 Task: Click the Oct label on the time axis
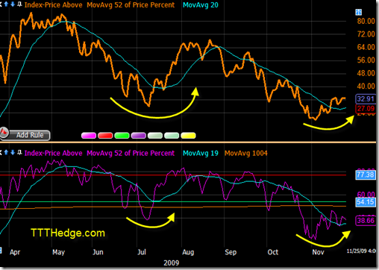click(273, 252)
